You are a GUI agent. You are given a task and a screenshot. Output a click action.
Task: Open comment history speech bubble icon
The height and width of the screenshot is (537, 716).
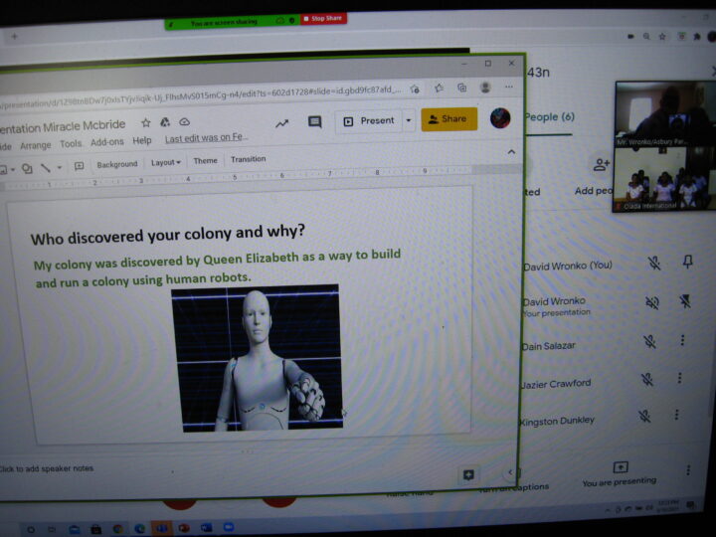click(314, 122)
